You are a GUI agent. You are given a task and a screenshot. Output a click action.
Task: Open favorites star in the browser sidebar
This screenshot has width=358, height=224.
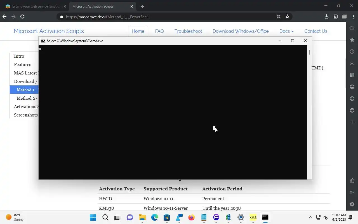tap(352, 40)
